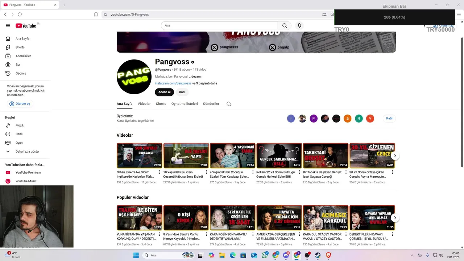
Task: Open the browser main menu icon
Action: pos(459,14)
